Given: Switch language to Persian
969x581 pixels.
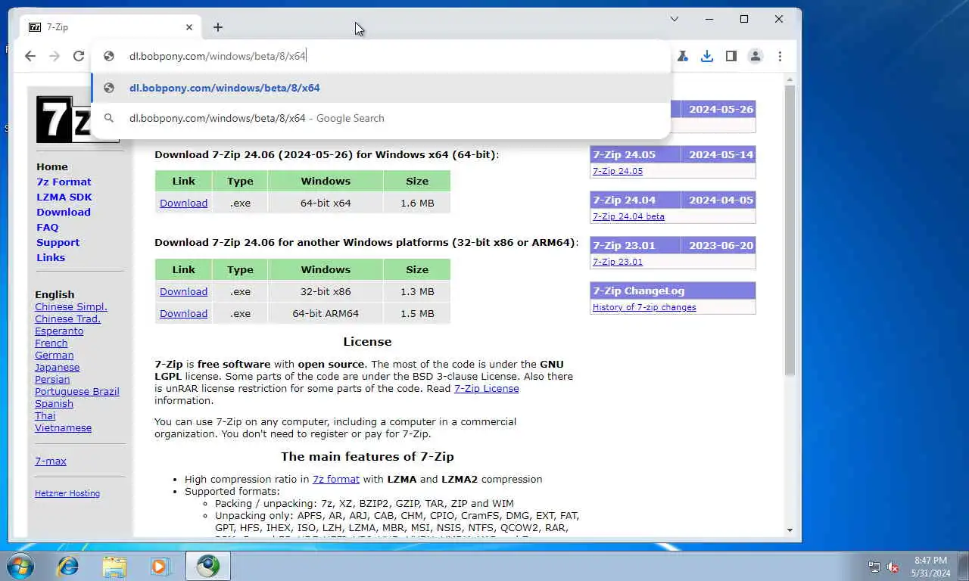Looking at the screenshot, I should tap(52, 379).
